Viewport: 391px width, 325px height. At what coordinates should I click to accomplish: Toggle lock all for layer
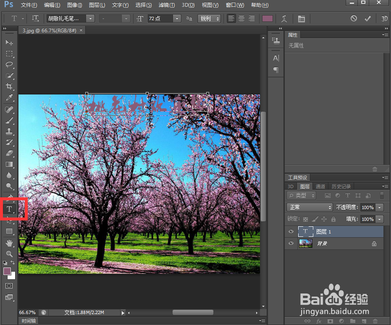tap(333, 219)
